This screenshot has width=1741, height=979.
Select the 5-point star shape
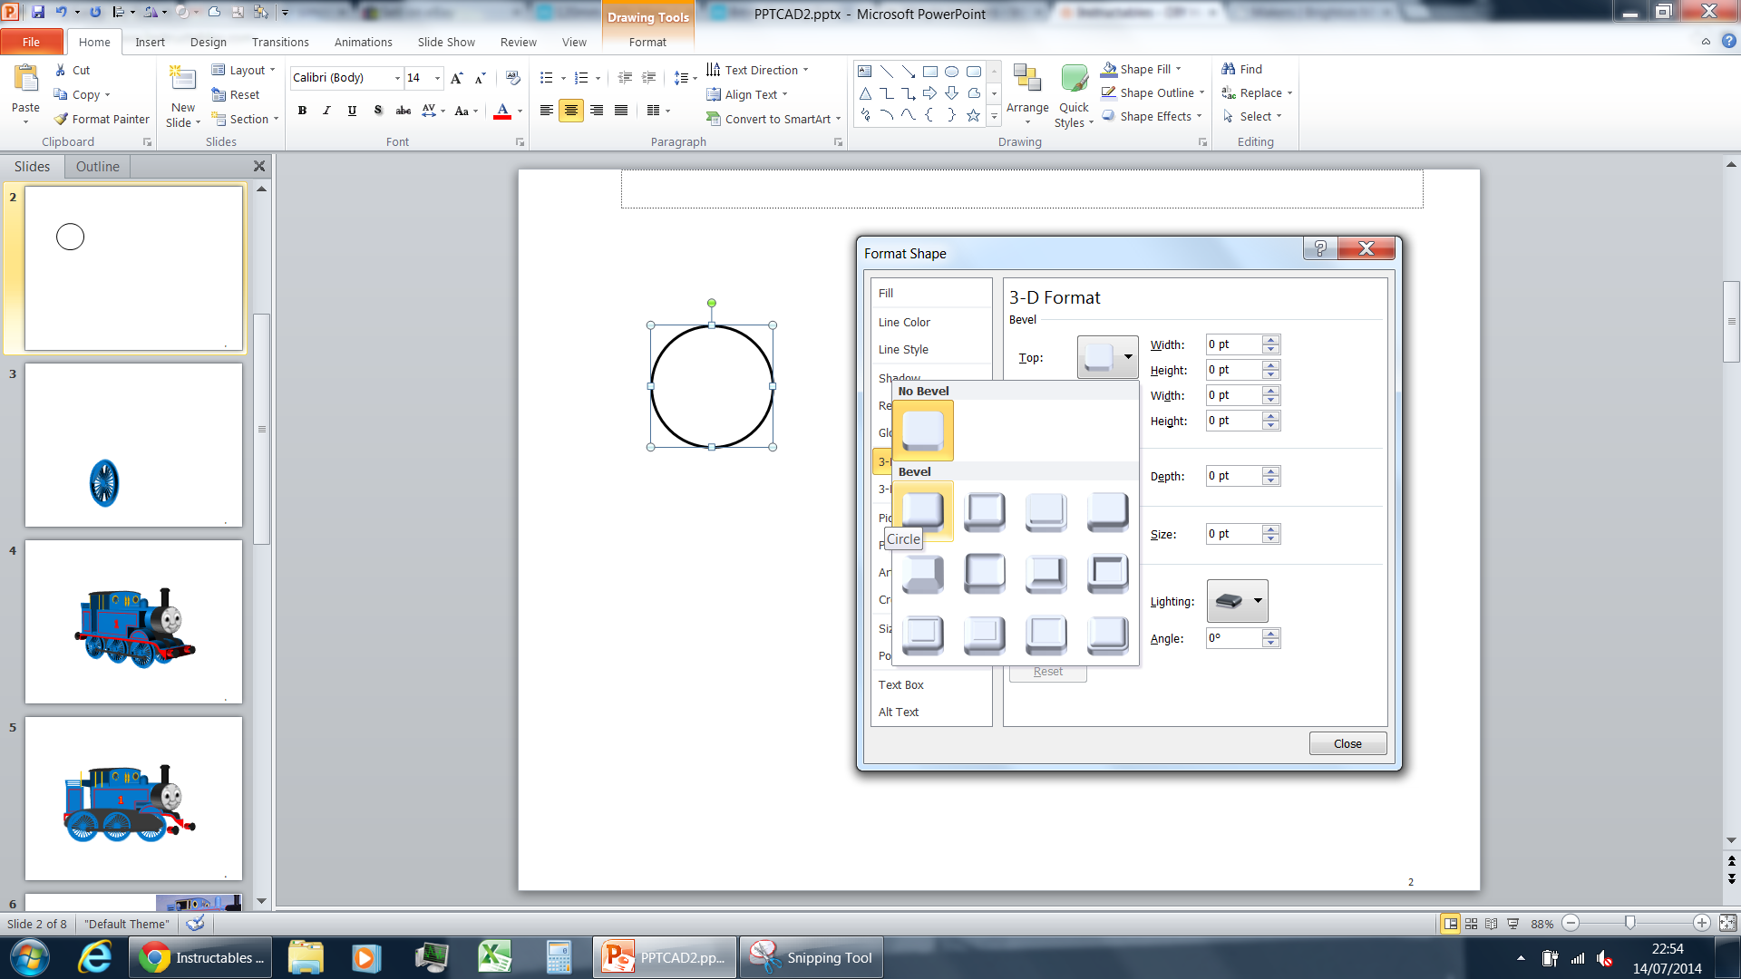[973, 115]
